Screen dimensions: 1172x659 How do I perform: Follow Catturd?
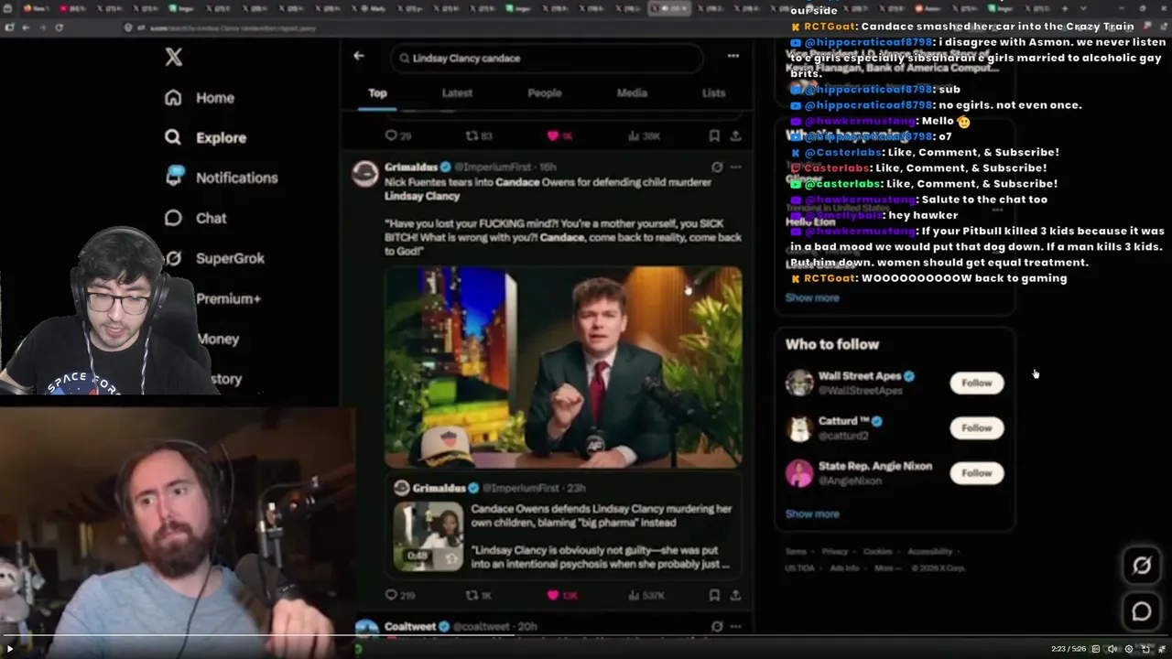pos(976,427)
